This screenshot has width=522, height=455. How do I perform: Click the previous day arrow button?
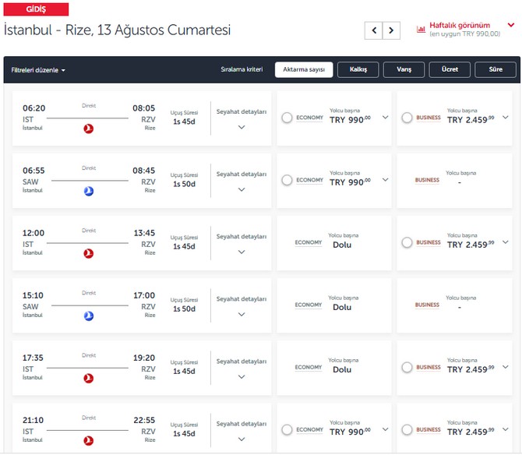pos(374,30)
